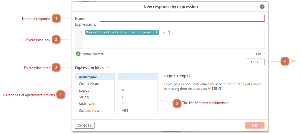Click the line number 1 gutter
Viewport: 301px width, 134px height.
point(79,39)
